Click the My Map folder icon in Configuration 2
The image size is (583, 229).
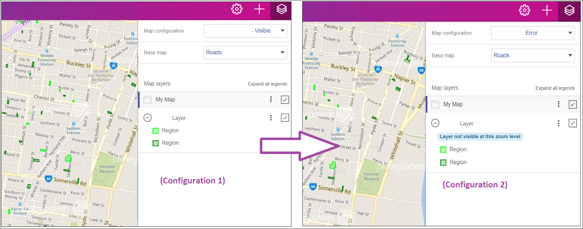click(x=435, y=104)
